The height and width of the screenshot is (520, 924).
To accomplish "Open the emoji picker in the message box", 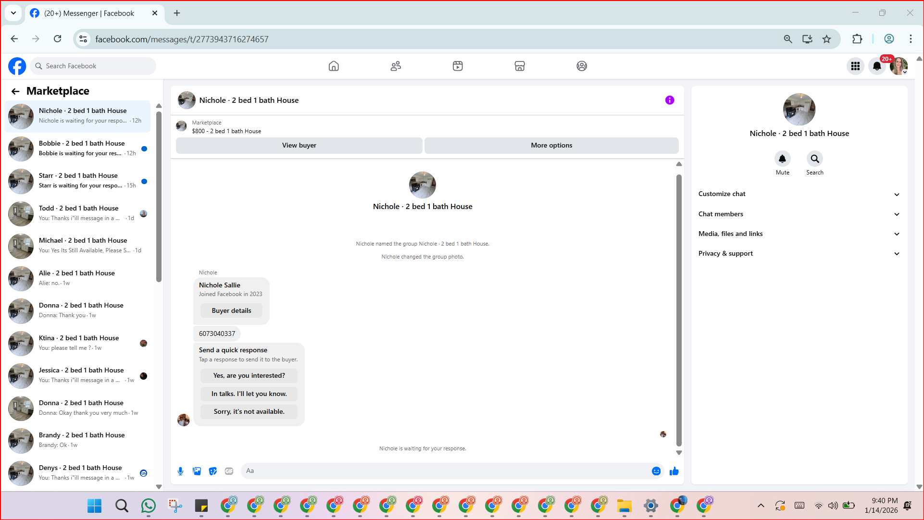I will pyautogui.click(x=656, y=471).
